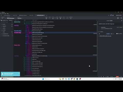Select the checked-out Lauren branch label
The width and height of the screenshot is (123, 92).
(x=17, y=33)
